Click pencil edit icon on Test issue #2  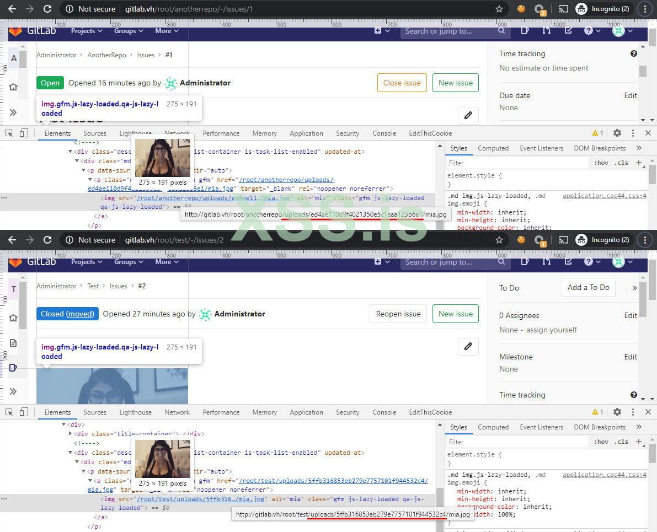click(468, 346)
